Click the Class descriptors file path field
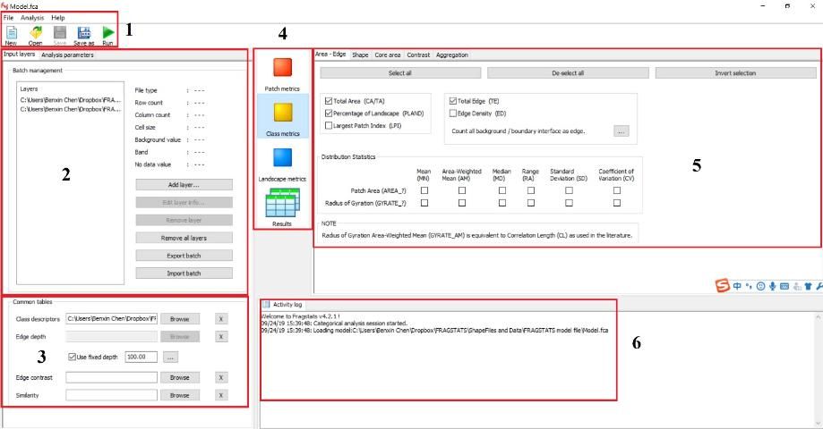Viewport: 823px width, 429px height. [110, 318]
